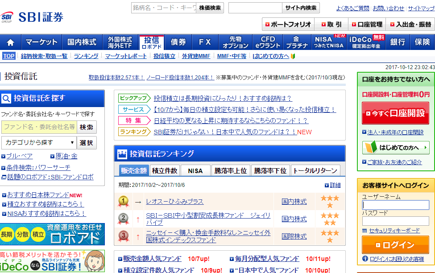Open 銘柄検索・取扱一覧 submenu link
This screenshot has height=273, width=435.
(44, 56)
